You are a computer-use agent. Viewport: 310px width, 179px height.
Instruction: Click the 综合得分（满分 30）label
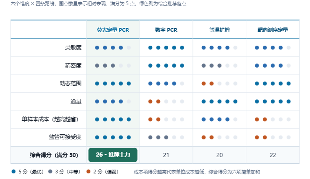(54, 155)
